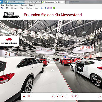
Task: Click the first OneNote toolbar icon
Action: click(x=48, y=8)
